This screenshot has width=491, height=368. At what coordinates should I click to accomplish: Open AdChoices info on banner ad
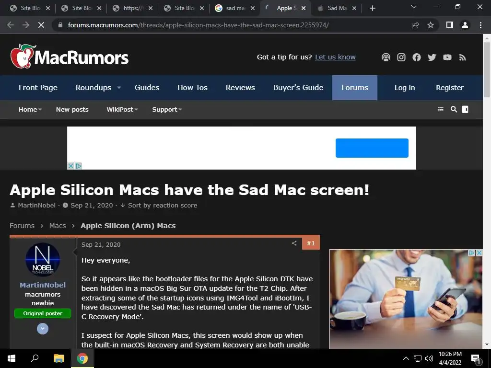point(79,166)
